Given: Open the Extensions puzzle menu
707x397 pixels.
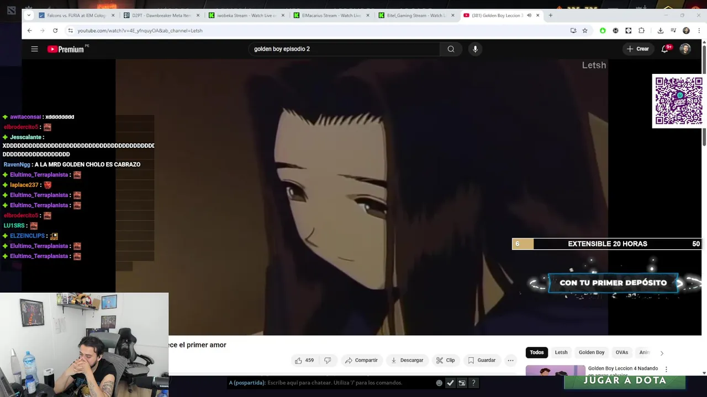Looking at the screenshot, I should point(641,30).
